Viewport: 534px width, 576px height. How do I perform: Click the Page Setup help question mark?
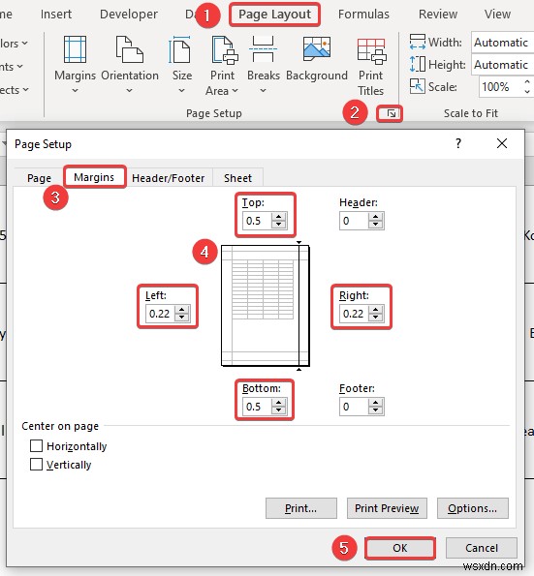(458, 143)
